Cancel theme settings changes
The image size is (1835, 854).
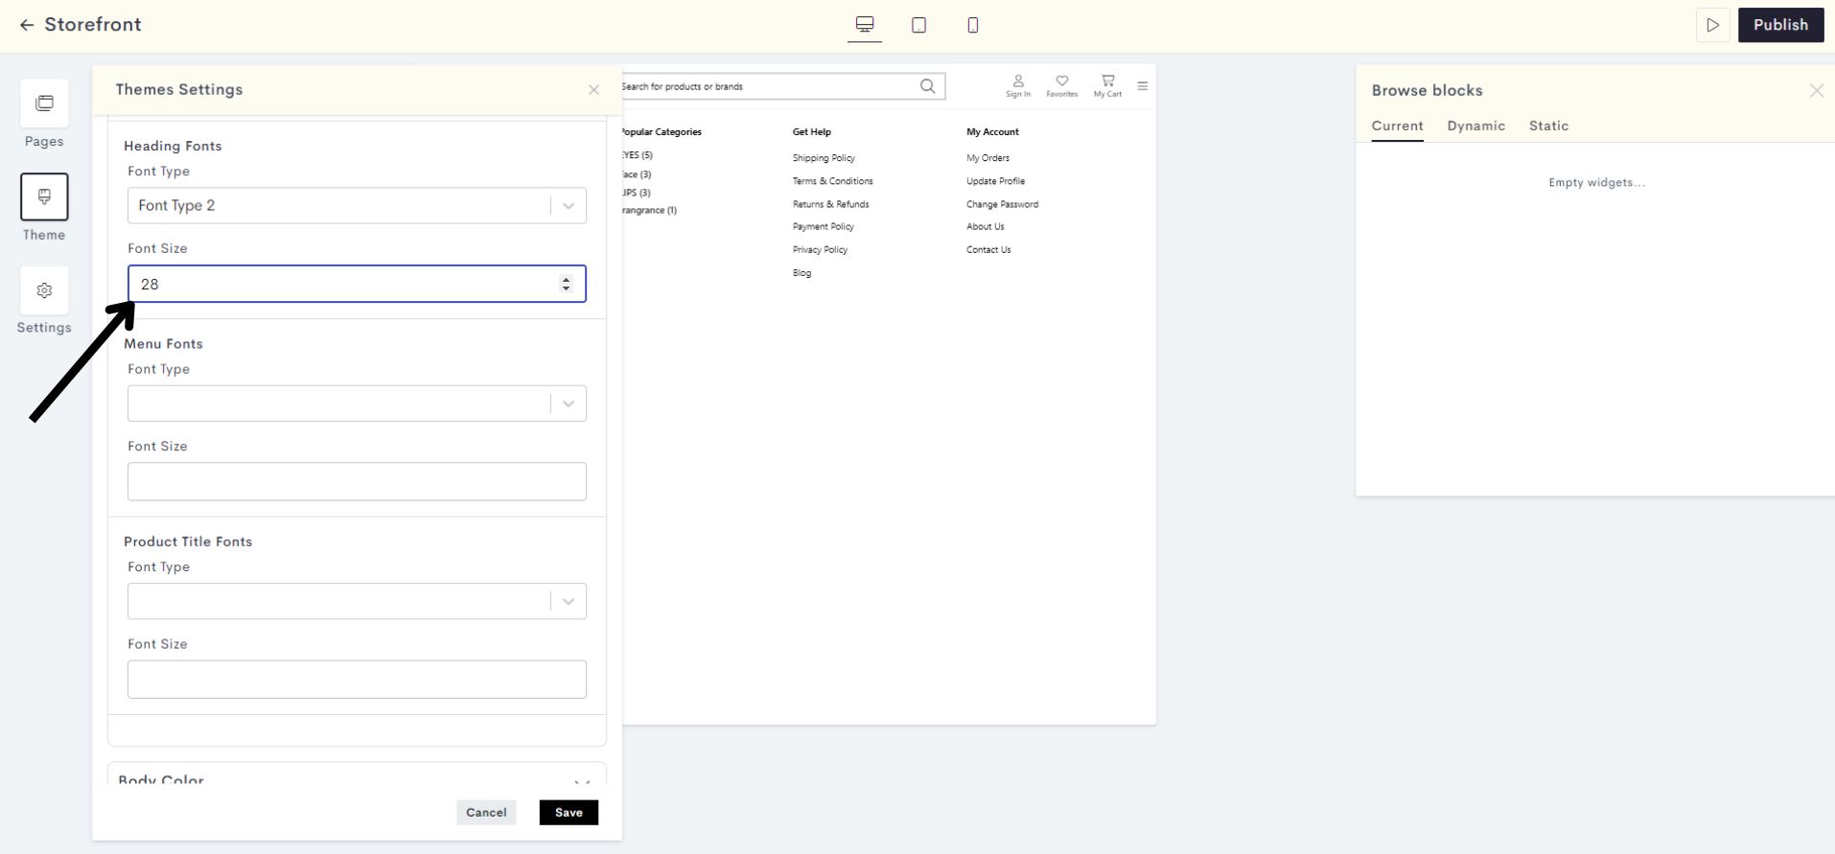pyautogui.click(x=486, y=813)
